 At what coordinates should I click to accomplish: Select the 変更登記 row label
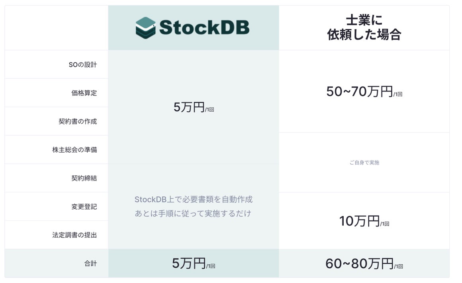tap(84, 207)
